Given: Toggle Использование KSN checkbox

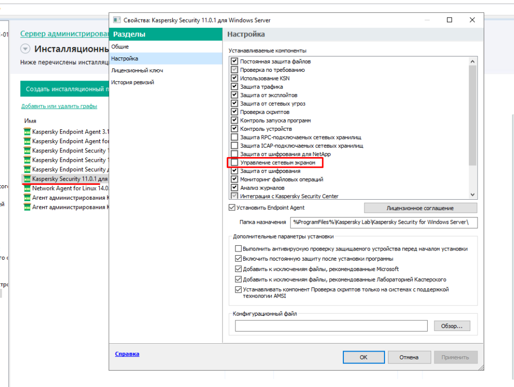Looking at the screenshot, I should coord(234,78).
